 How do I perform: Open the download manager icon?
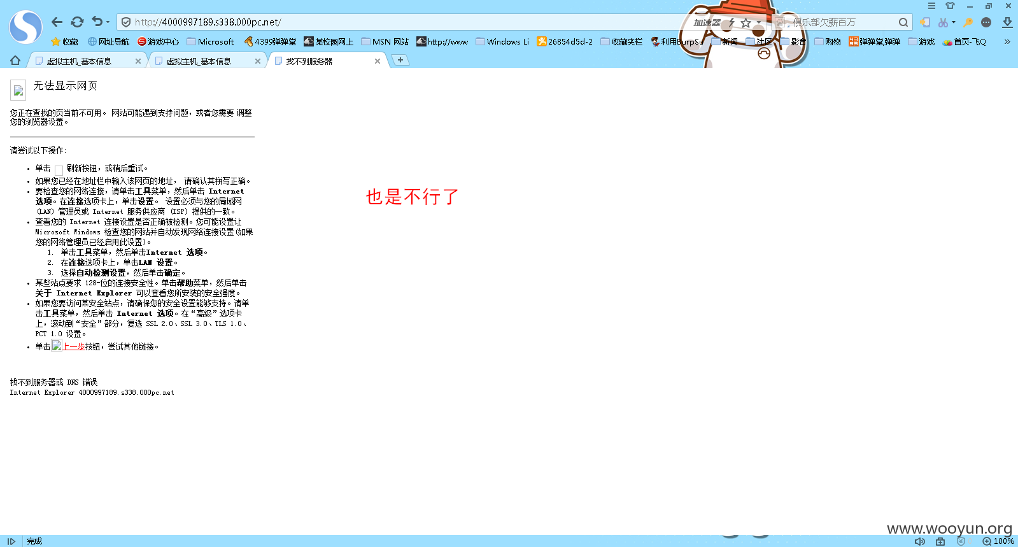(1007, 22)
